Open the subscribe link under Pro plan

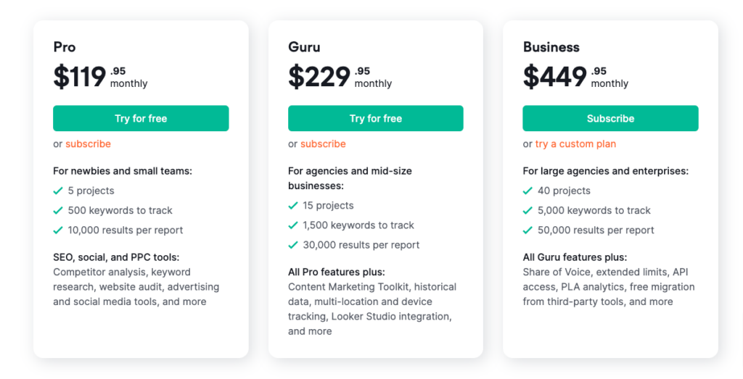88,143
